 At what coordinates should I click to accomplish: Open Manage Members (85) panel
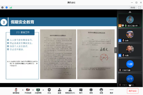[x=70, y=91]
